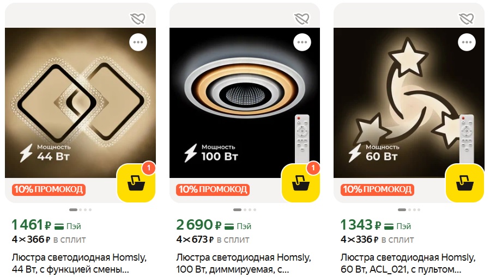
Task: Click 10% ПРОМОКОД badge on first product
Action: [49, 189]
